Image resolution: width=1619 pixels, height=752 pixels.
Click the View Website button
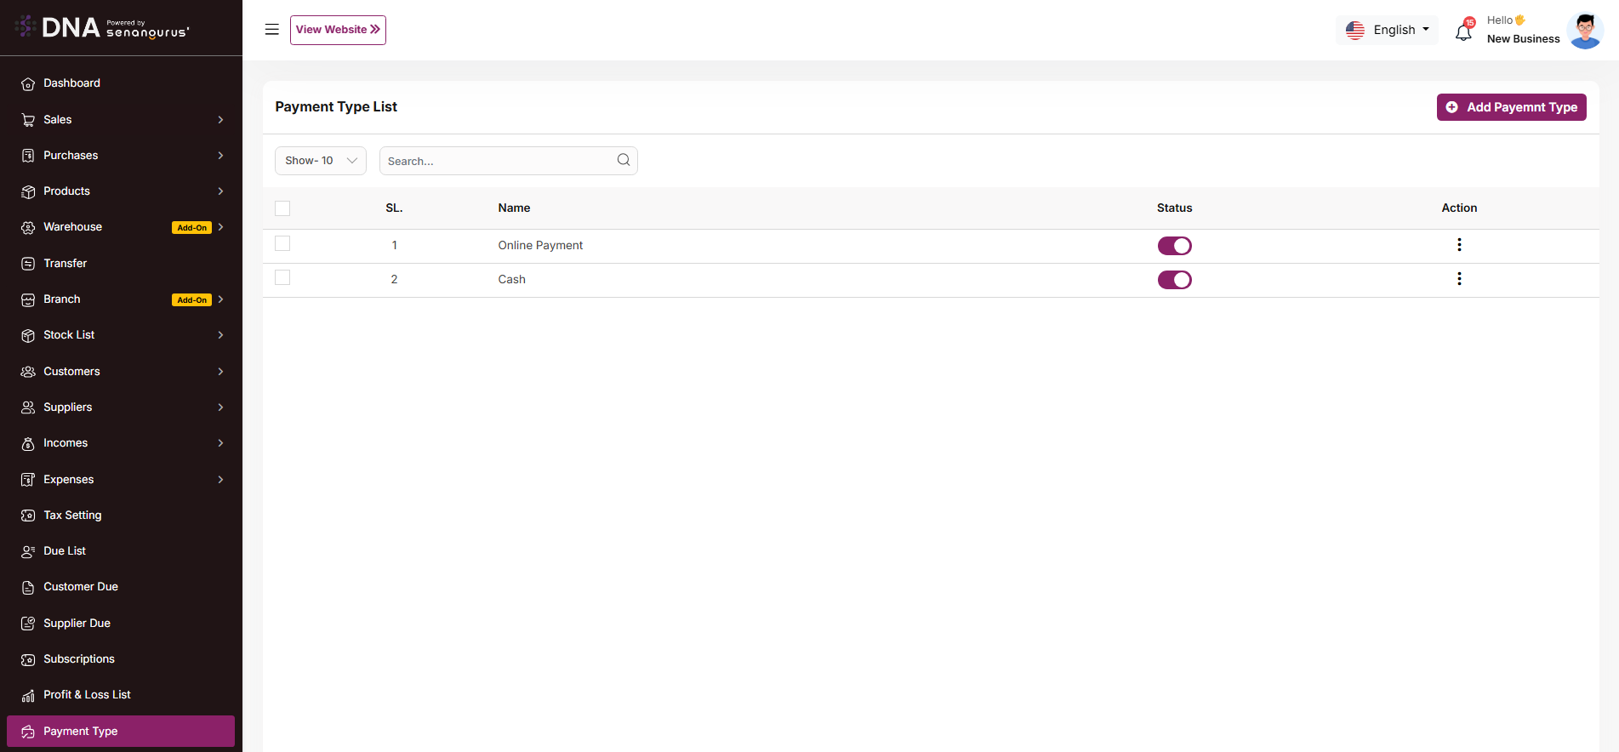[338, 30]
